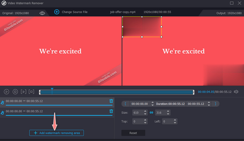Viewport: 244px width, 141px height.
Task: Set start point with left bracket icon
Action: [x=126, y=104]
